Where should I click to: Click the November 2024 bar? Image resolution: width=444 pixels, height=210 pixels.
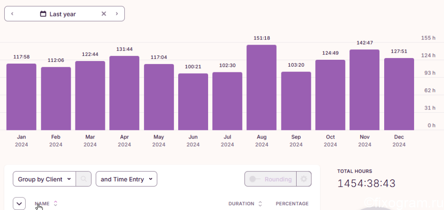click(x=364, y=90)
